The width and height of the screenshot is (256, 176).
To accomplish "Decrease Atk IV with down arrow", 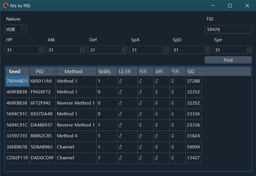I will click(x=83, y=52).
